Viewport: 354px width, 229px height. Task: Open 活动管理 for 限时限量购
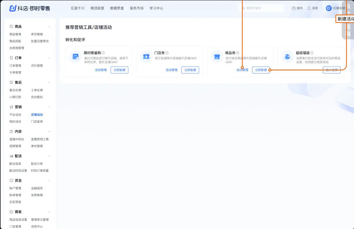(101, 70)
